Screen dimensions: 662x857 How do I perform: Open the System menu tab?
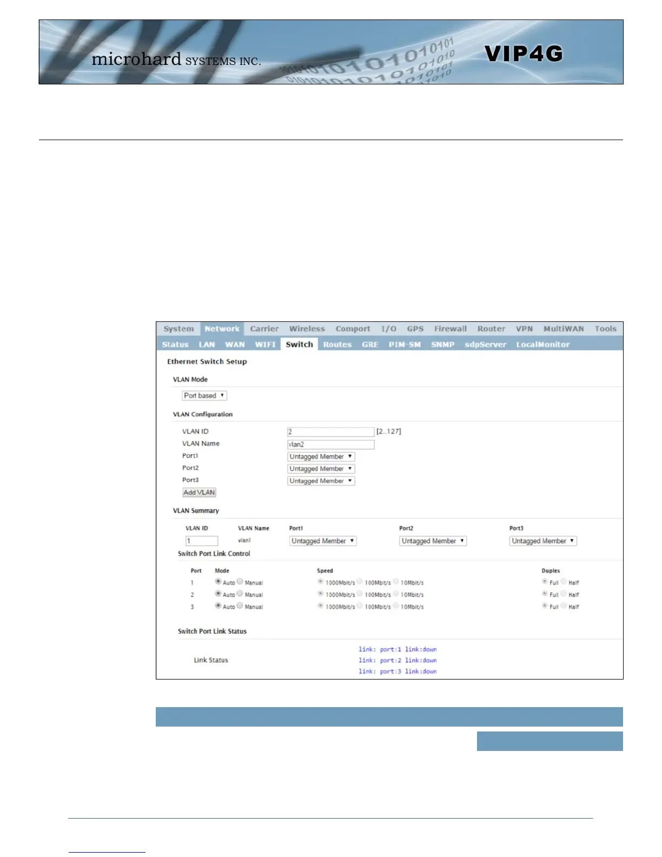pyautogui.click(x=178, y=329)
